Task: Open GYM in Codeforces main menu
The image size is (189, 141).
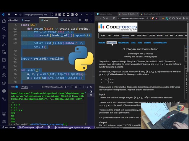Action: click(x=133, y=36)
